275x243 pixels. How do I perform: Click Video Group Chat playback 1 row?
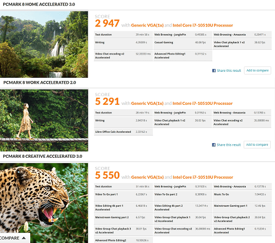[183, 219]
